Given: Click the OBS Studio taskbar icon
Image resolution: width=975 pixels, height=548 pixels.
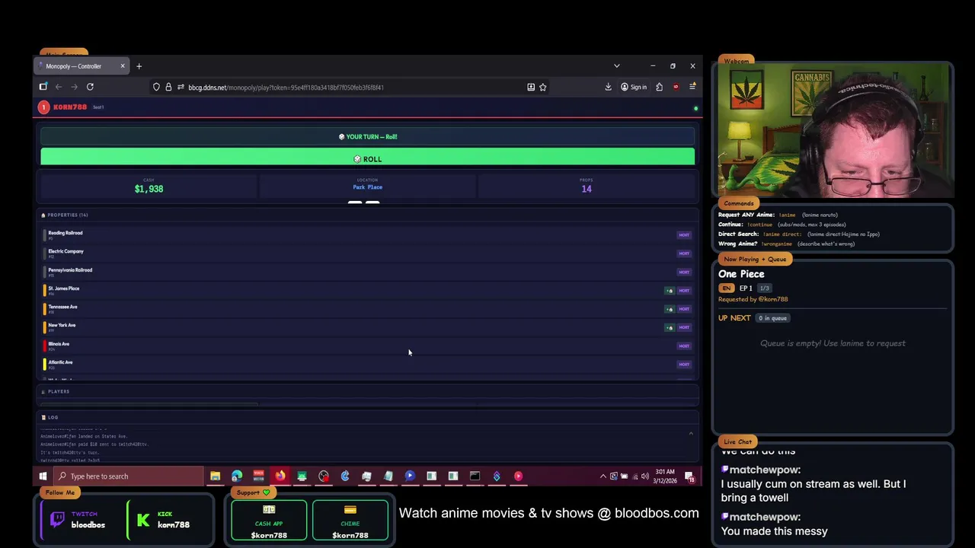Looking at the screenshot, I should (324, 476).
